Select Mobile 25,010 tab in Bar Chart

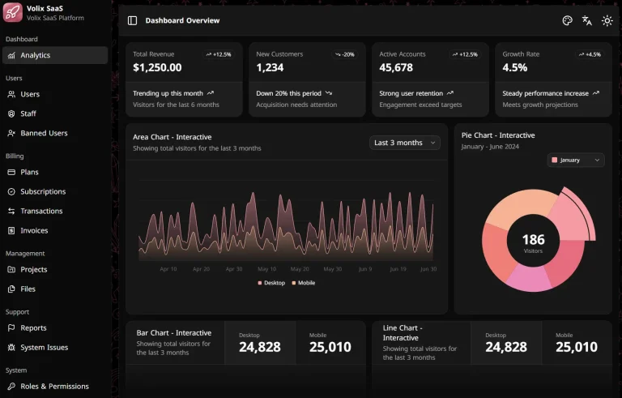click(x=330, y=343)
